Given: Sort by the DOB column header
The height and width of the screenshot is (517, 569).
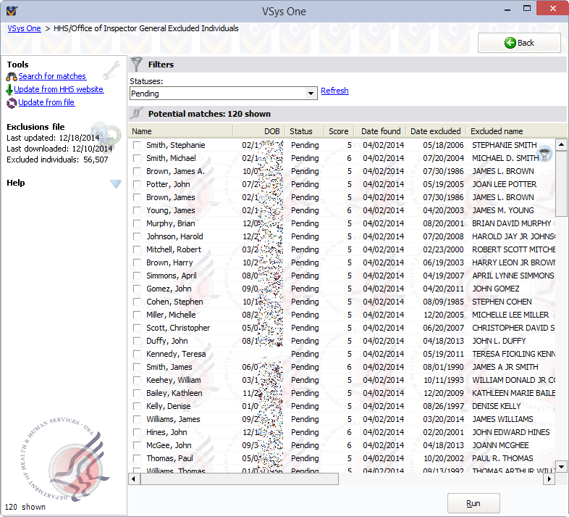Looking at the screenshot, I should (258, 131).
